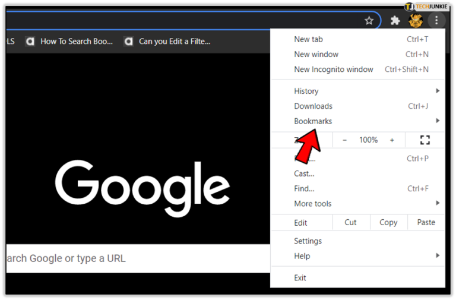
Task: Expand the History submenu
Action: pos(357,91)
